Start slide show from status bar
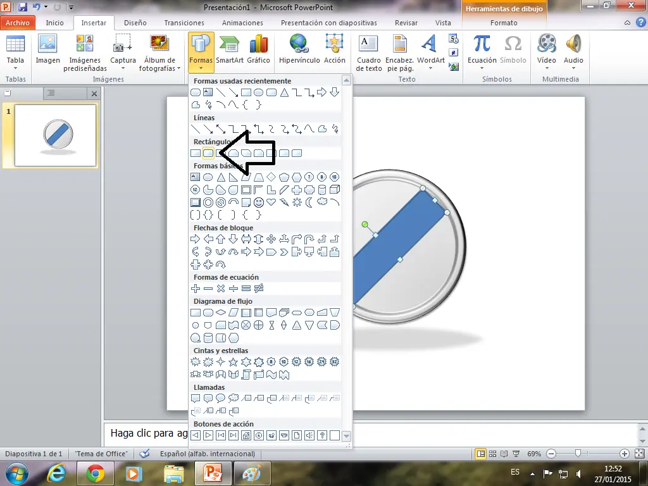 click(x=516, y=454)
